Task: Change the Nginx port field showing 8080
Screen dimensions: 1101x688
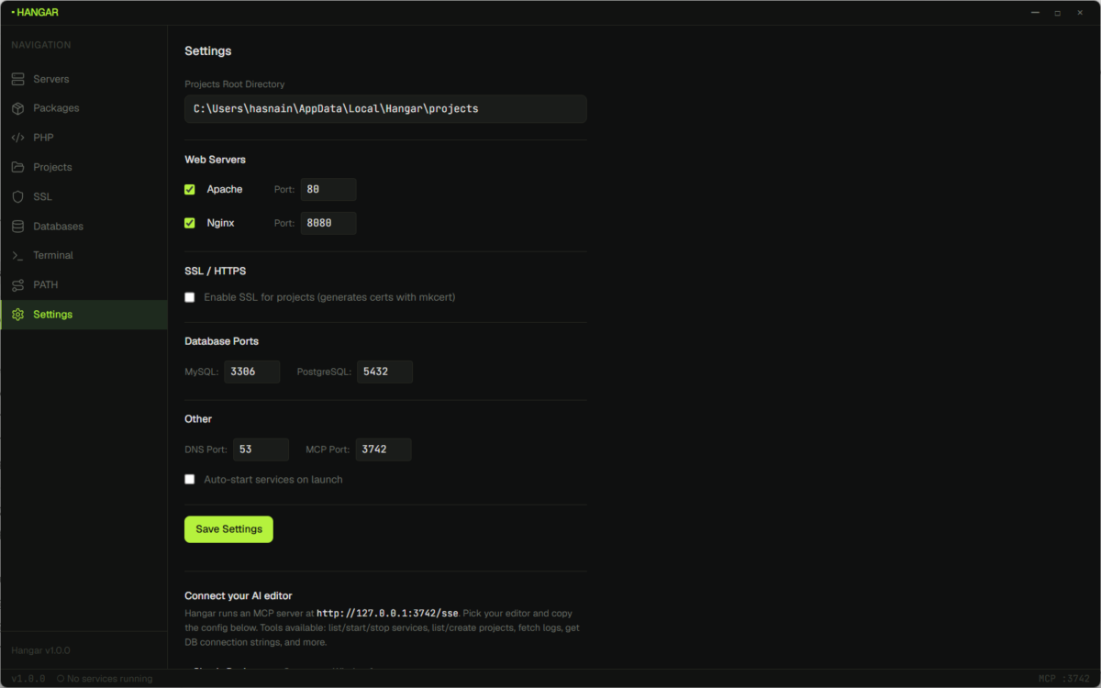Action: [328, 223]
